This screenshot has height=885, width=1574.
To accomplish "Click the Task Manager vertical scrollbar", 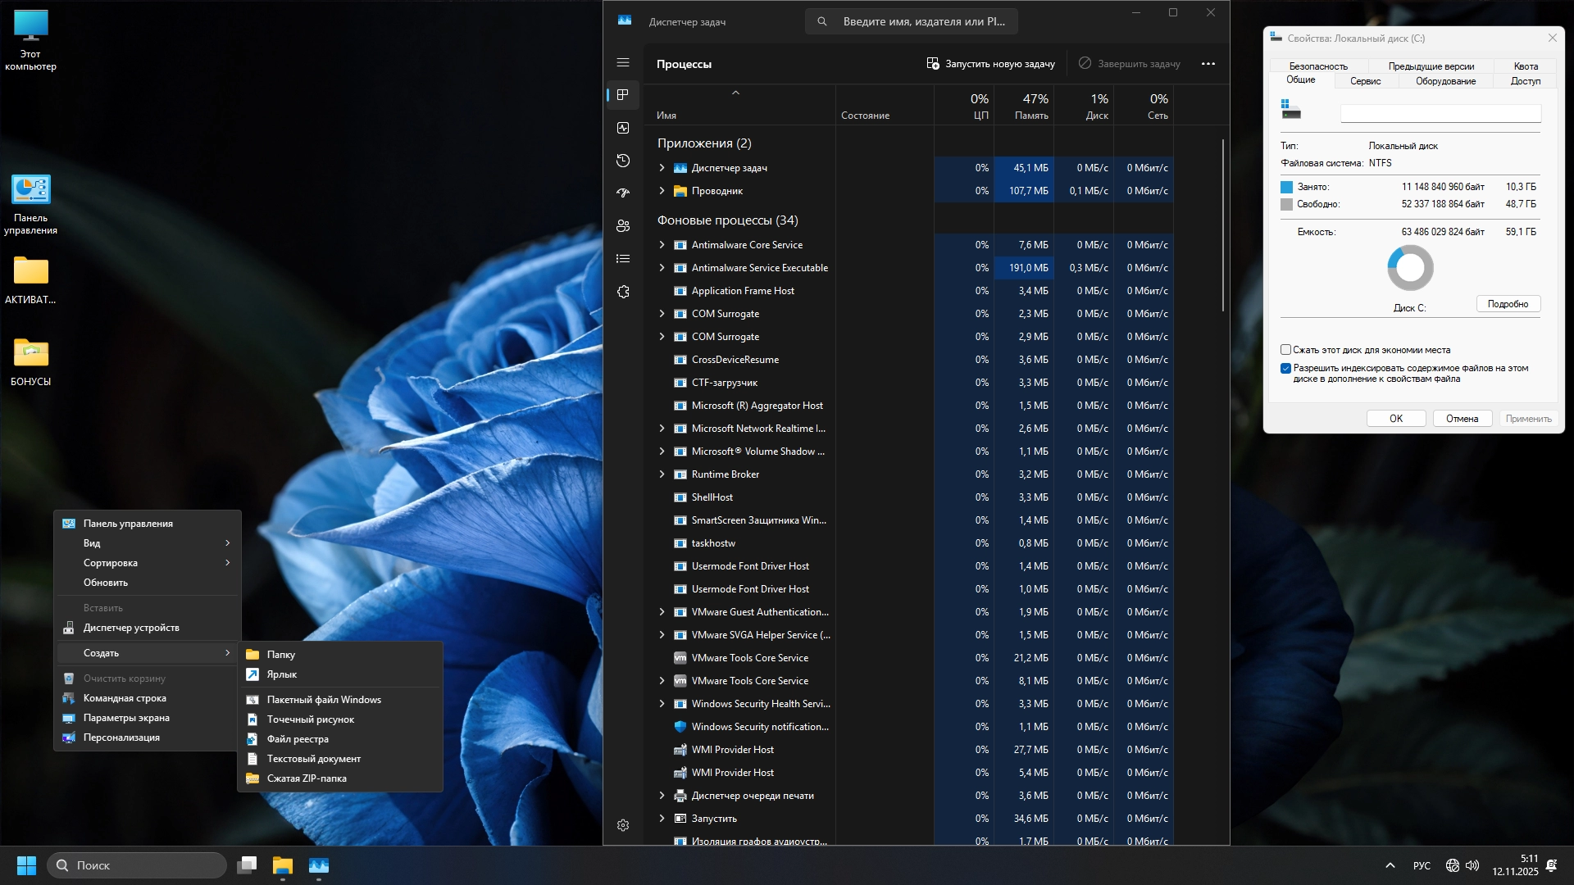I will (1223, 225).
